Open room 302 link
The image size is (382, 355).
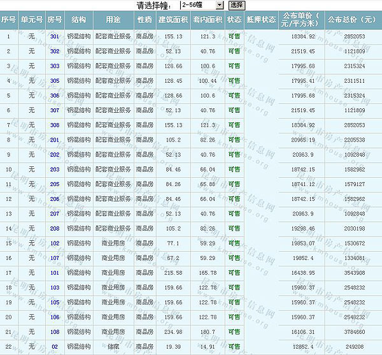click(55, 52)
